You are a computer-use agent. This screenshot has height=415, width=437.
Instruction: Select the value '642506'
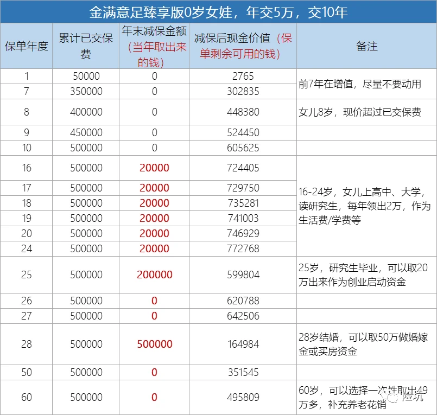coord(243,316)
